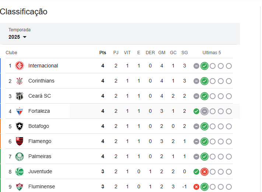
Task: Select the Palmeiras standings row name
Action: click(40, 156)
